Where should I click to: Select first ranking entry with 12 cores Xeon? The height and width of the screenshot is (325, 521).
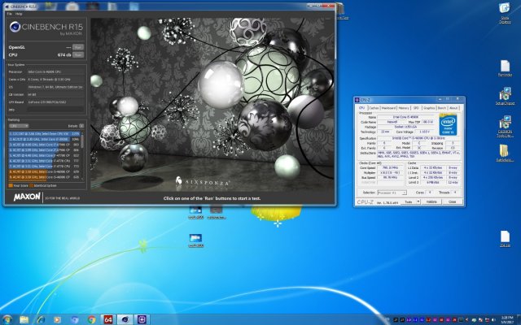(44, 133)
